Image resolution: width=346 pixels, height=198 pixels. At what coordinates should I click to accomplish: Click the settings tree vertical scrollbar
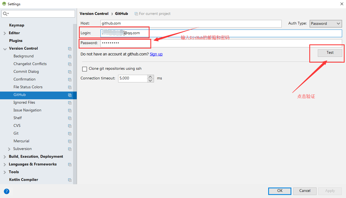(x=75, y=104)
